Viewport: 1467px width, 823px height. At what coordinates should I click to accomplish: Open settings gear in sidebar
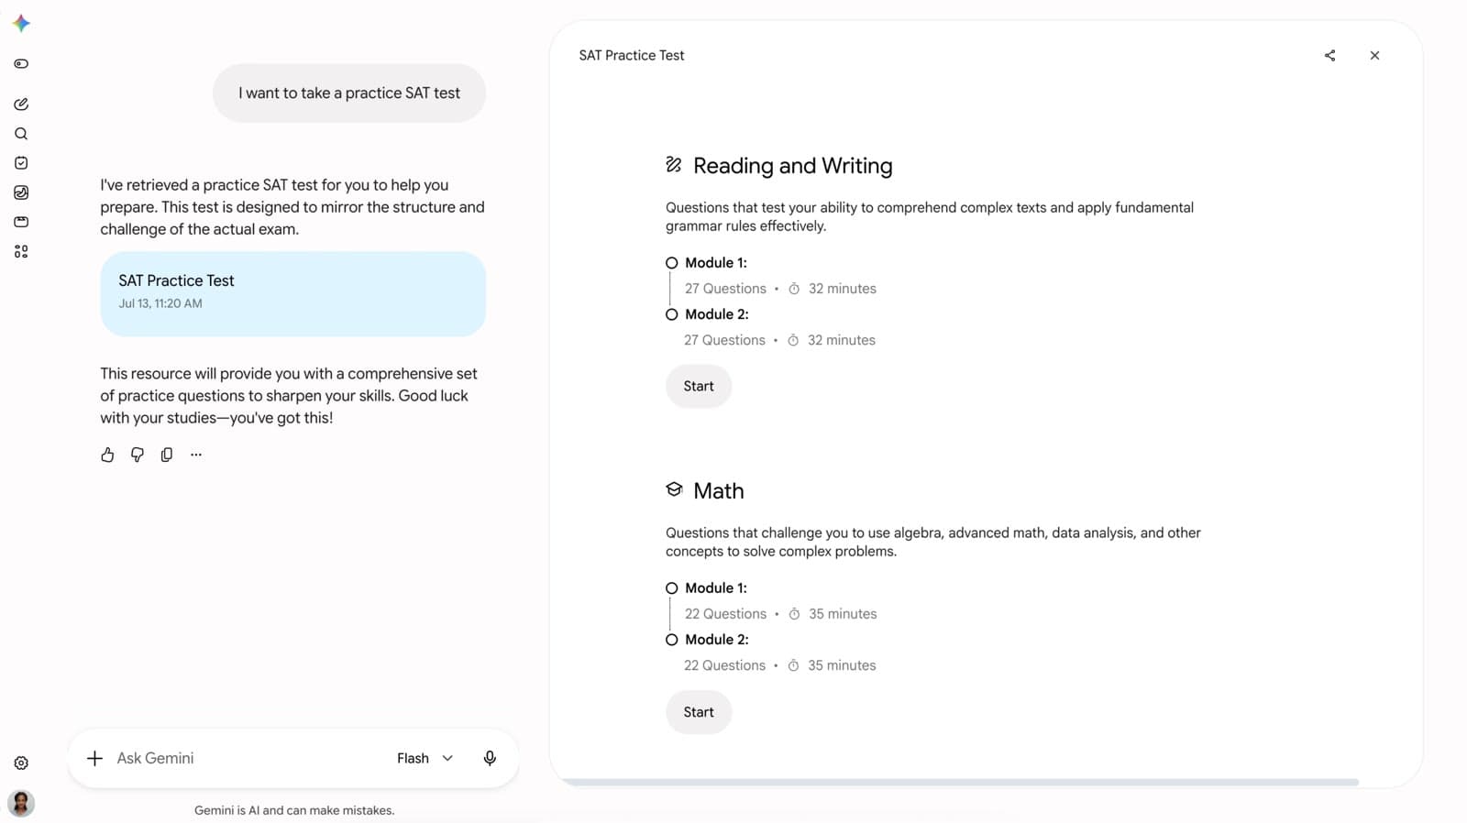21,763
